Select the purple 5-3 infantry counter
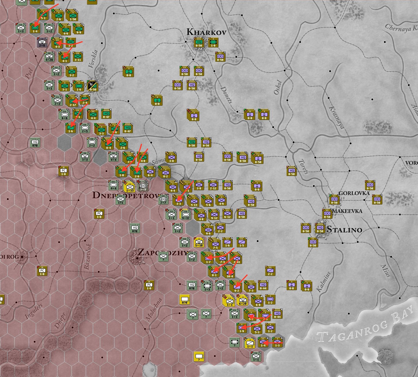The width and height of the screenshot is (418, 377). coord(257,328)
